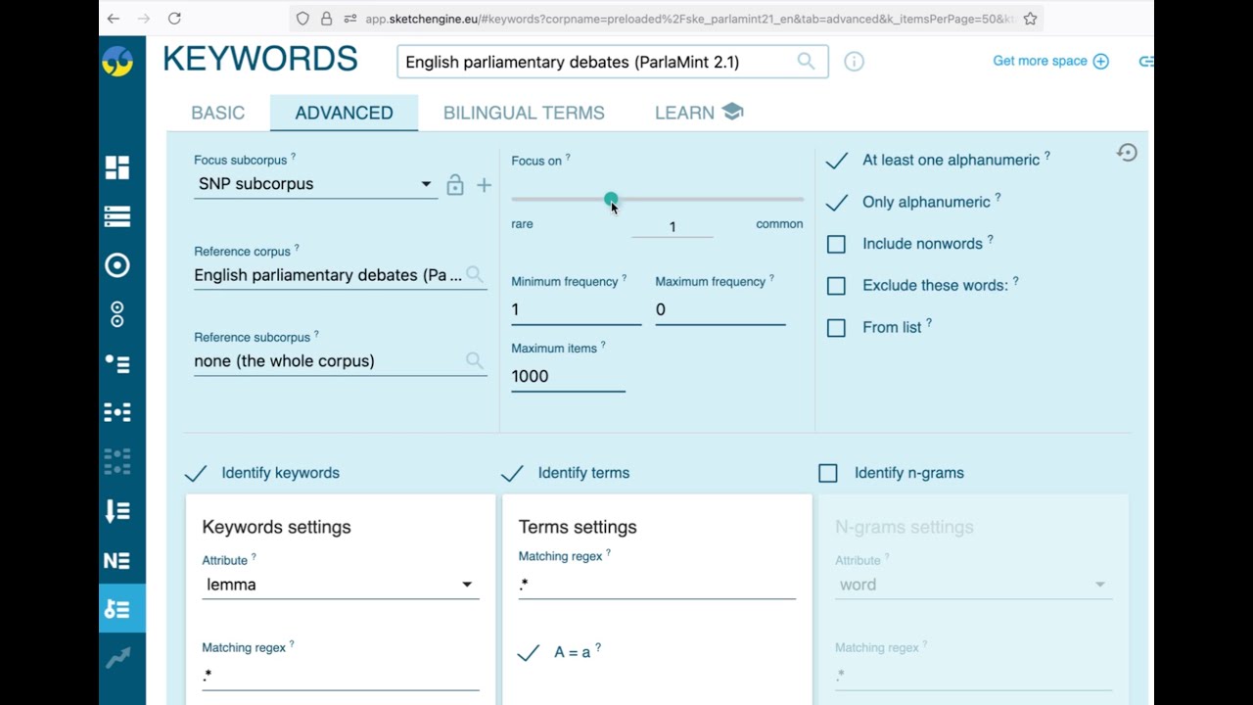Open the Focus subcorpus SNP subcorpus dropdown
1253x705 pixels.
pyautogui.click(x=315, y=184)
